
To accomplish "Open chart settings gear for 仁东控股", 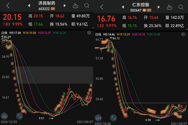I will 183,34.
